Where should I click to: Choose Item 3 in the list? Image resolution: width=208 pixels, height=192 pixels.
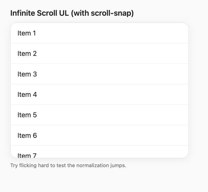99,74
